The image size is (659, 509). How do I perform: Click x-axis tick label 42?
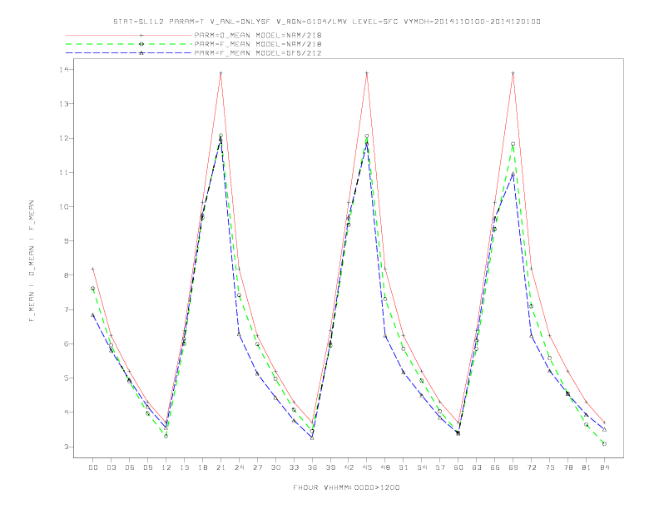(x=349, y=467)
